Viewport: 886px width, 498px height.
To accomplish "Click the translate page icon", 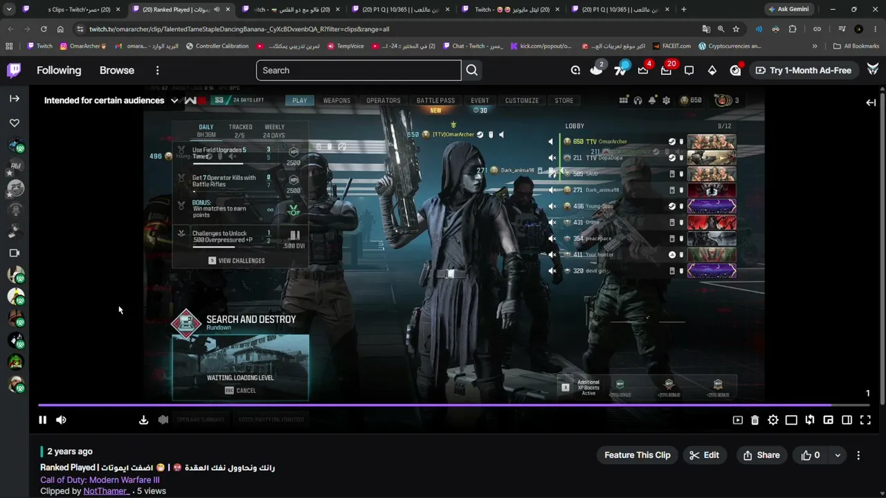I will coord(706,29).
